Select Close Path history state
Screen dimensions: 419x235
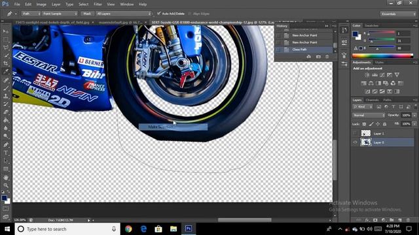point(304,50)
